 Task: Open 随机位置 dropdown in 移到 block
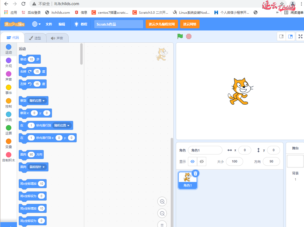coord(37,101)
